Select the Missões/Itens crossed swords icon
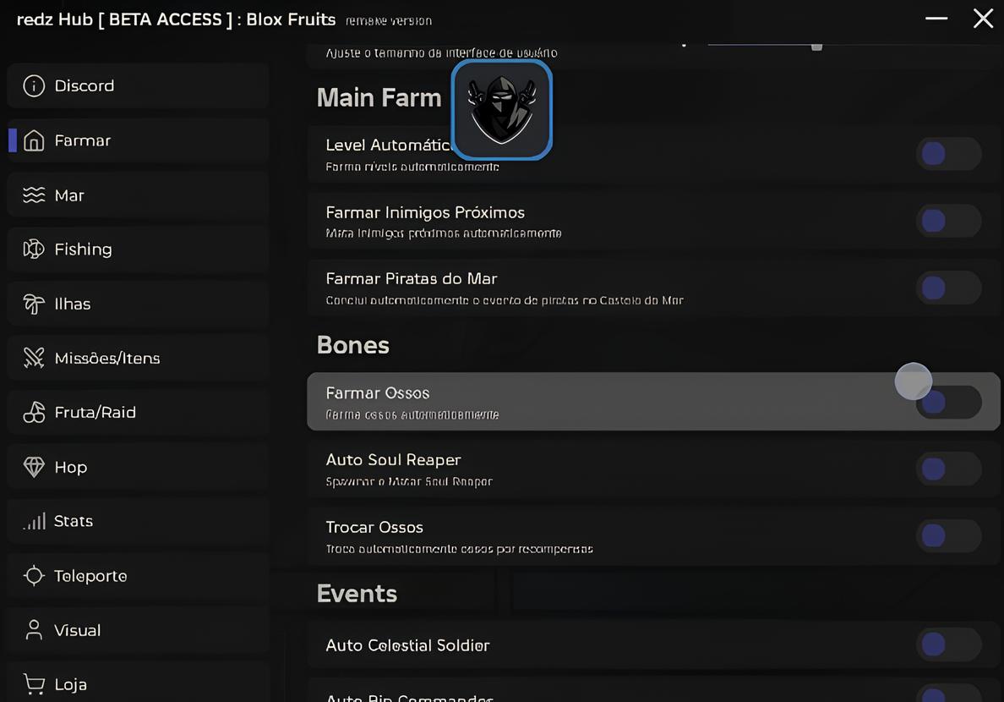Screen dimensions: 1004x702 pyautogui.click(x=34, y=358)
